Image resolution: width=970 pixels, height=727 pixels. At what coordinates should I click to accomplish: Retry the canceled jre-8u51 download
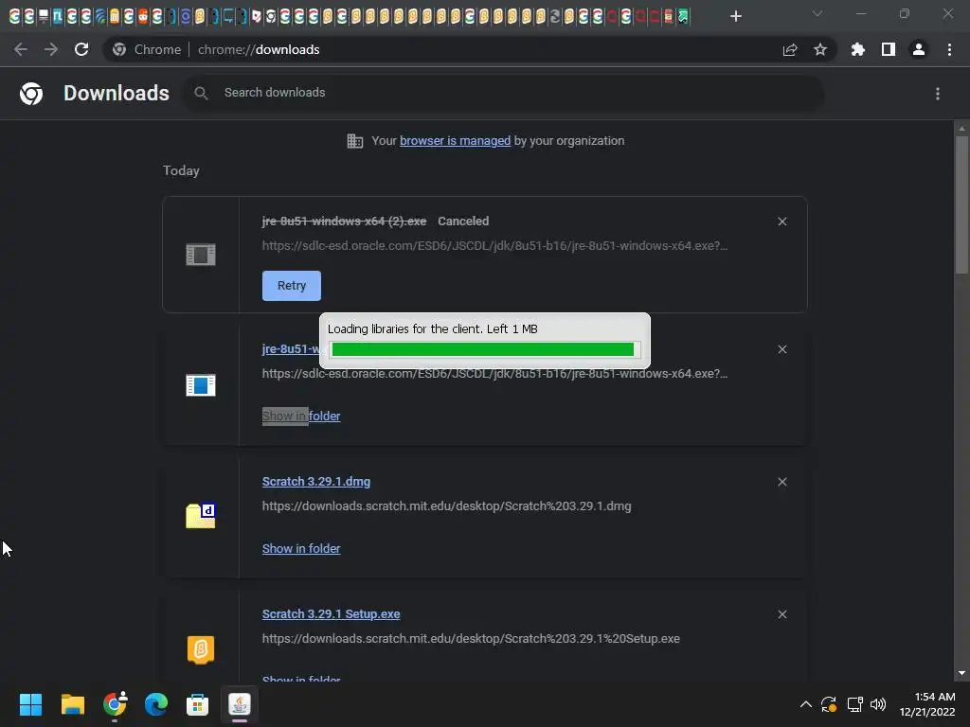292,286
